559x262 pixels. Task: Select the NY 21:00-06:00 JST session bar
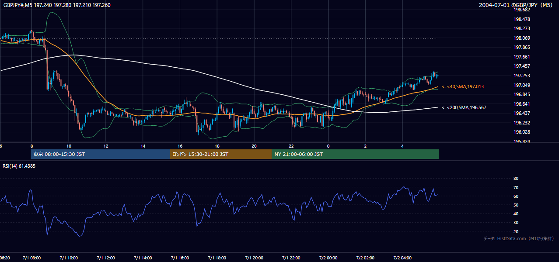(x=355, y=154)
